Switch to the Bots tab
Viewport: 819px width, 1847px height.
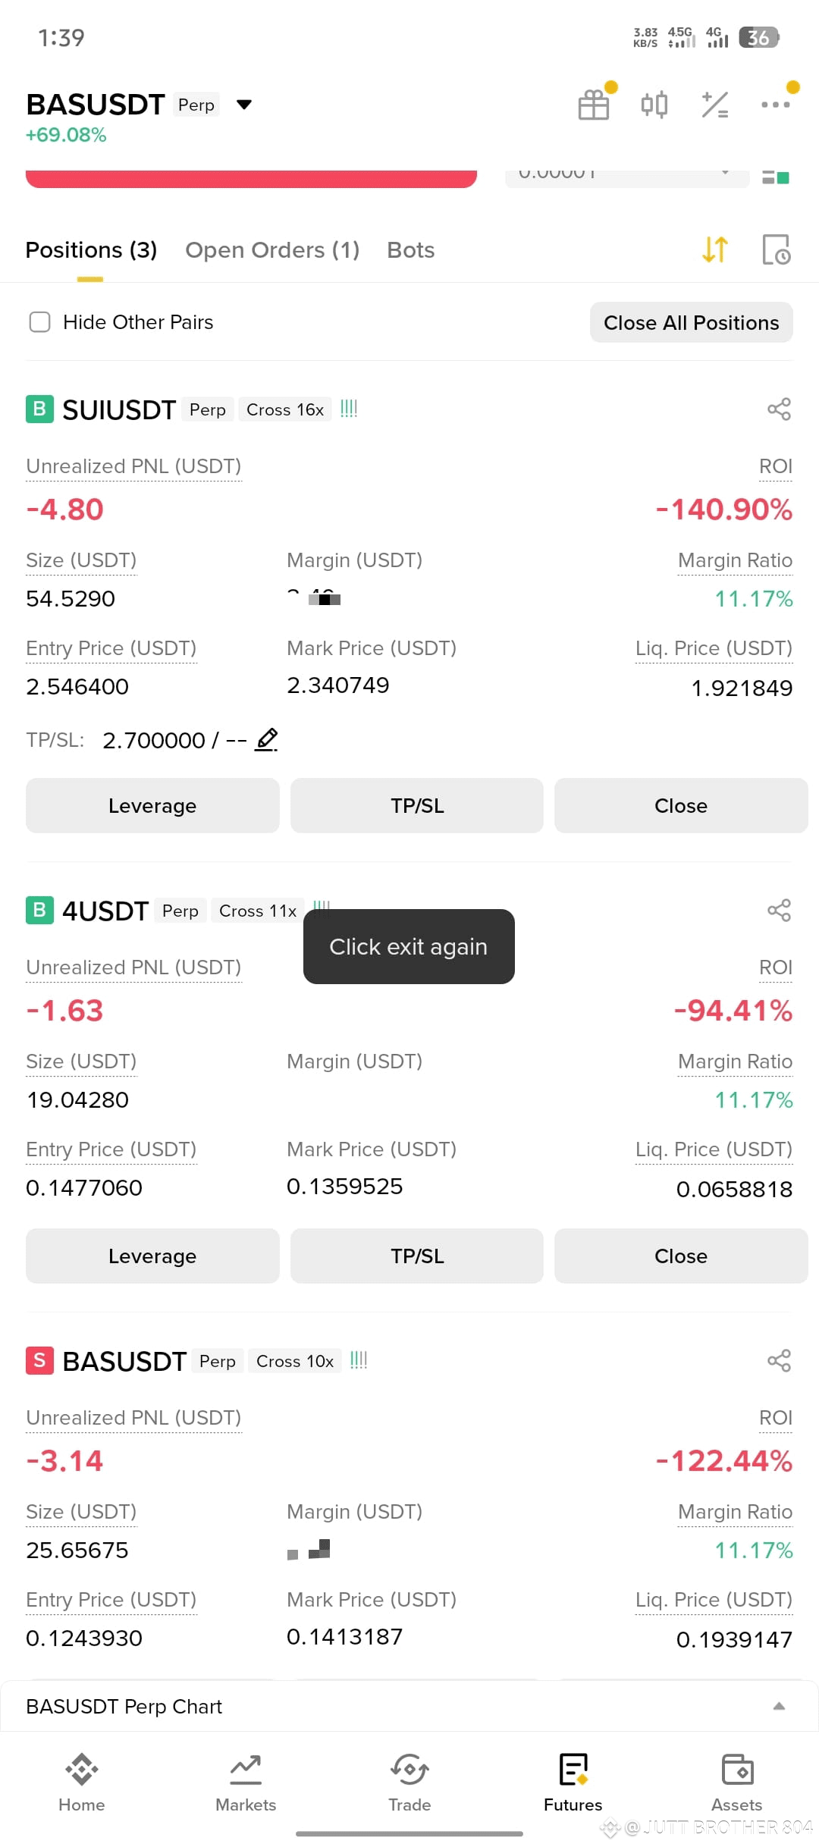point(410,249)
